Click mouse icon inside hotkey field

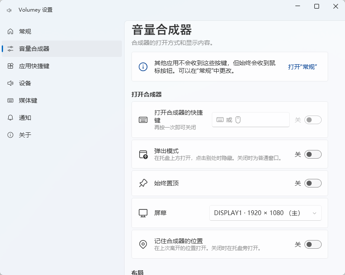(x=238, y=120)
